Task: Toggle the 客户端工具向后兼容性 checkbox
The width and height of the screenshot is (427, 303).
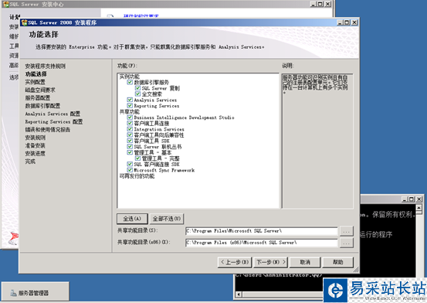Action: tap(130, 135)
